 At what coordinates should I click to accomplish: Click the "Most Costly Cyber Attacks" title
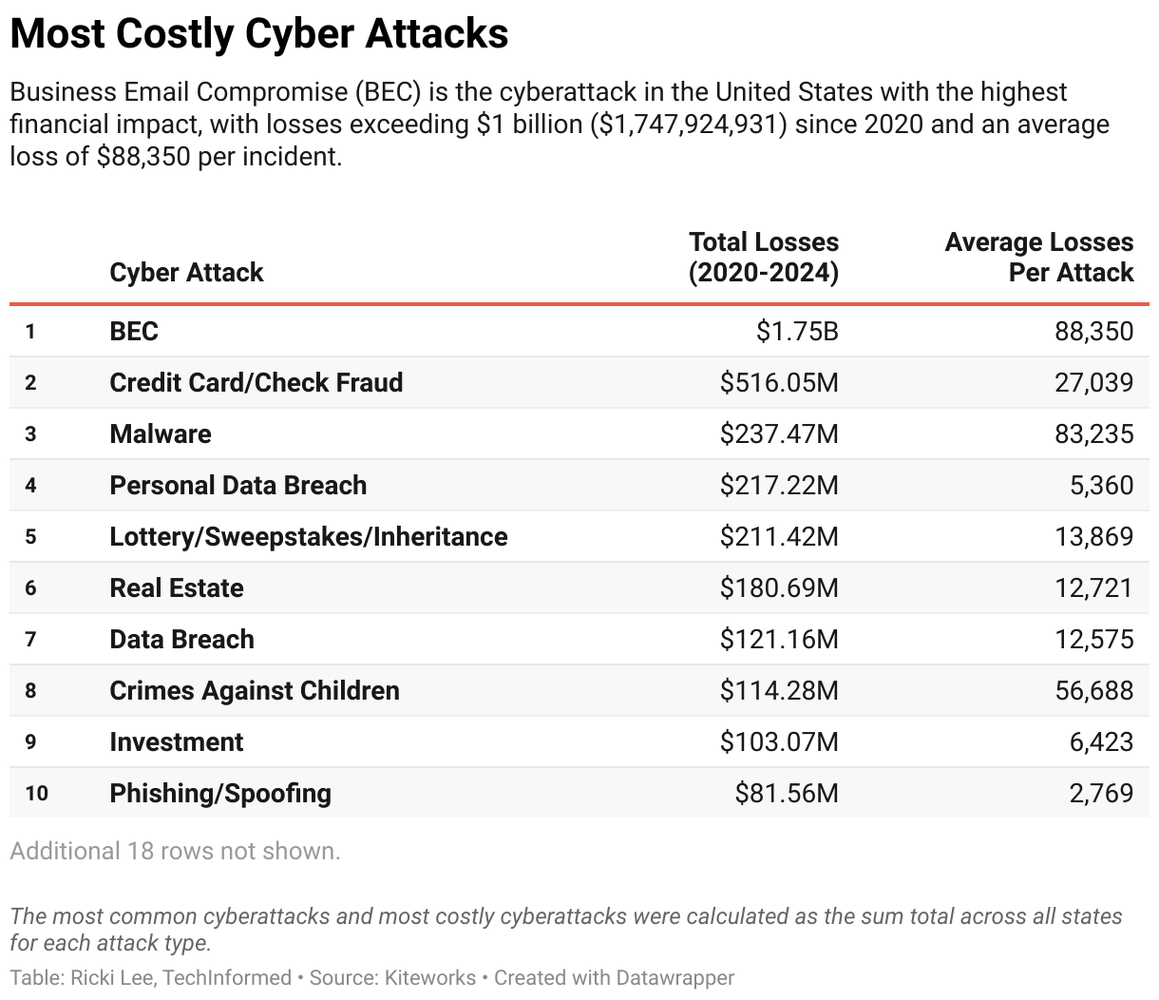click(259, 34)
